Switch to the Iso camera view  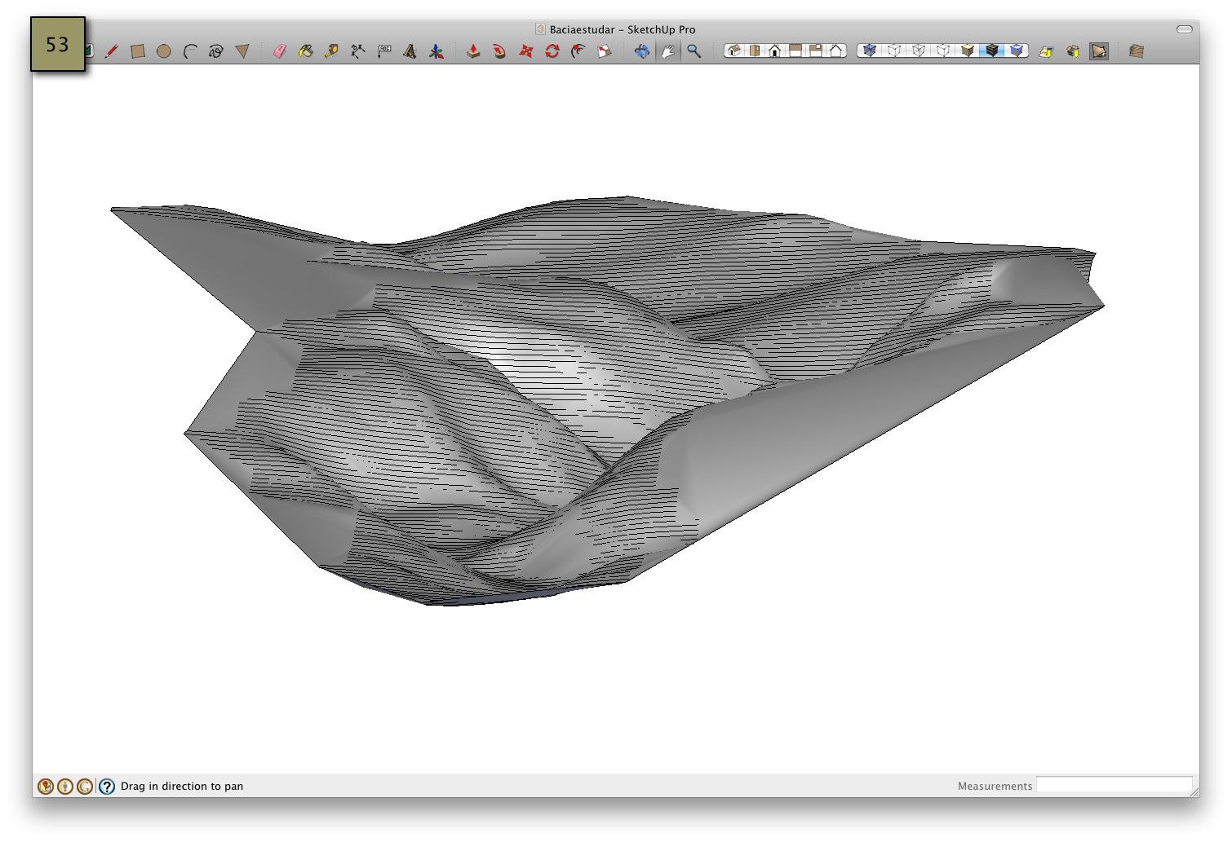(733, 51)
